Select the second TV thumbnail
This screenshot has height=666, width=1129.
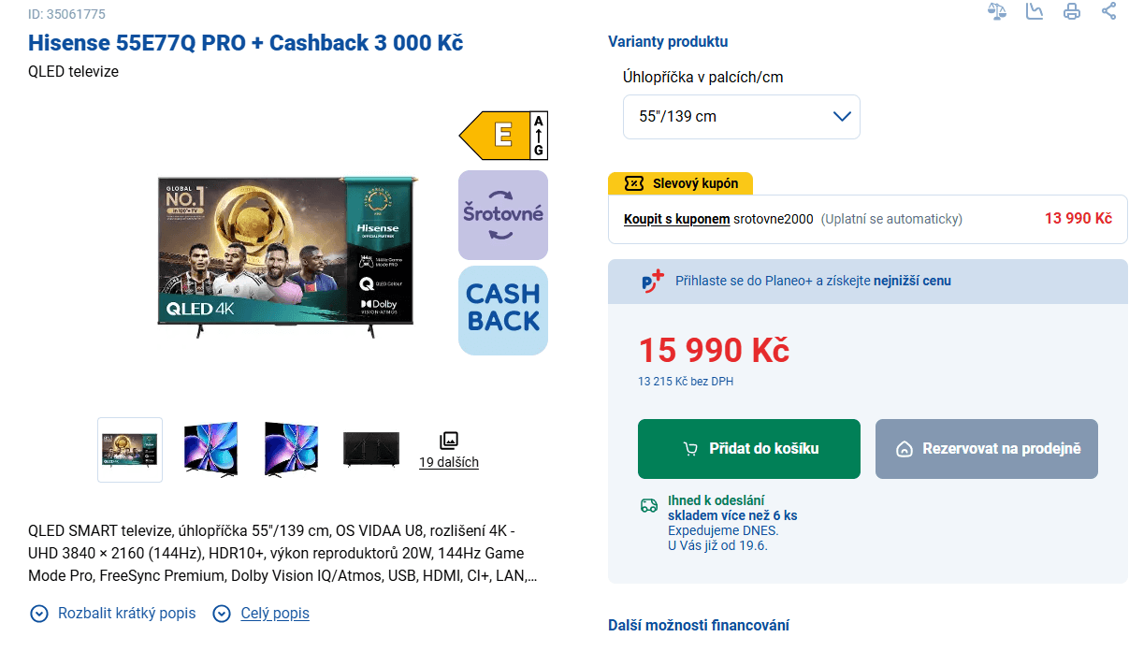(210, 449)
